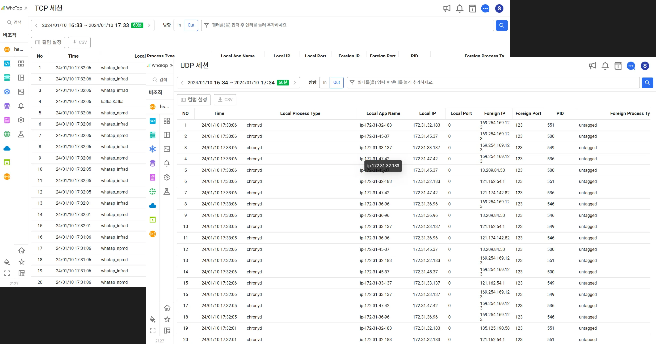The height and width of the screenshot is (344, 656).
Task: Open 60분 duration selector in UDP window
Action: pyautogui.click(x=283, y=83)
